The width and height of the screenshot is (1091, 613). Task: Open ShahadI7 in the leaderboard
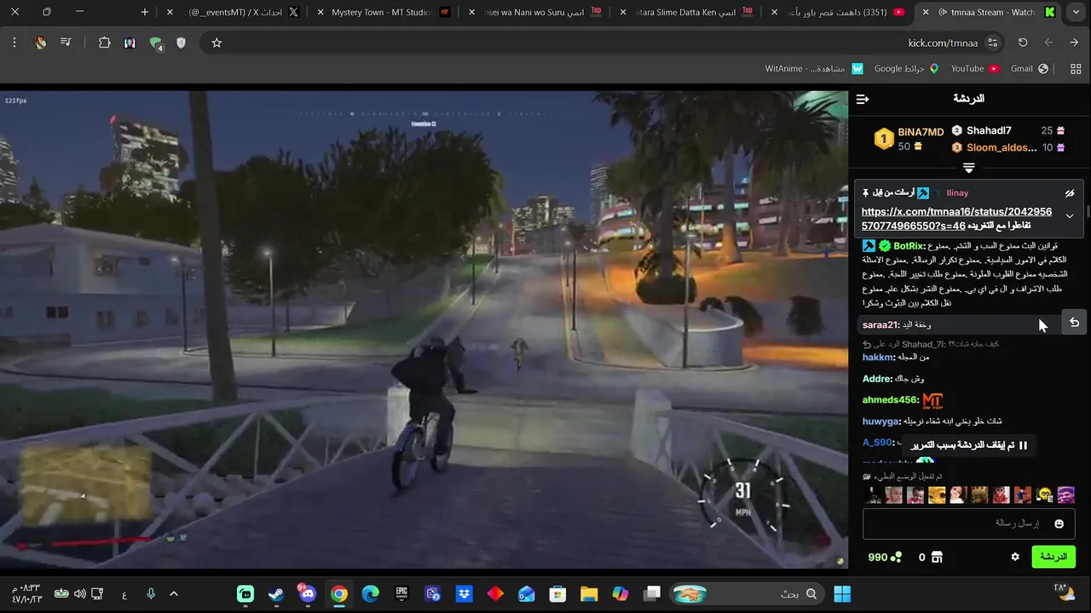coord(989,130)
